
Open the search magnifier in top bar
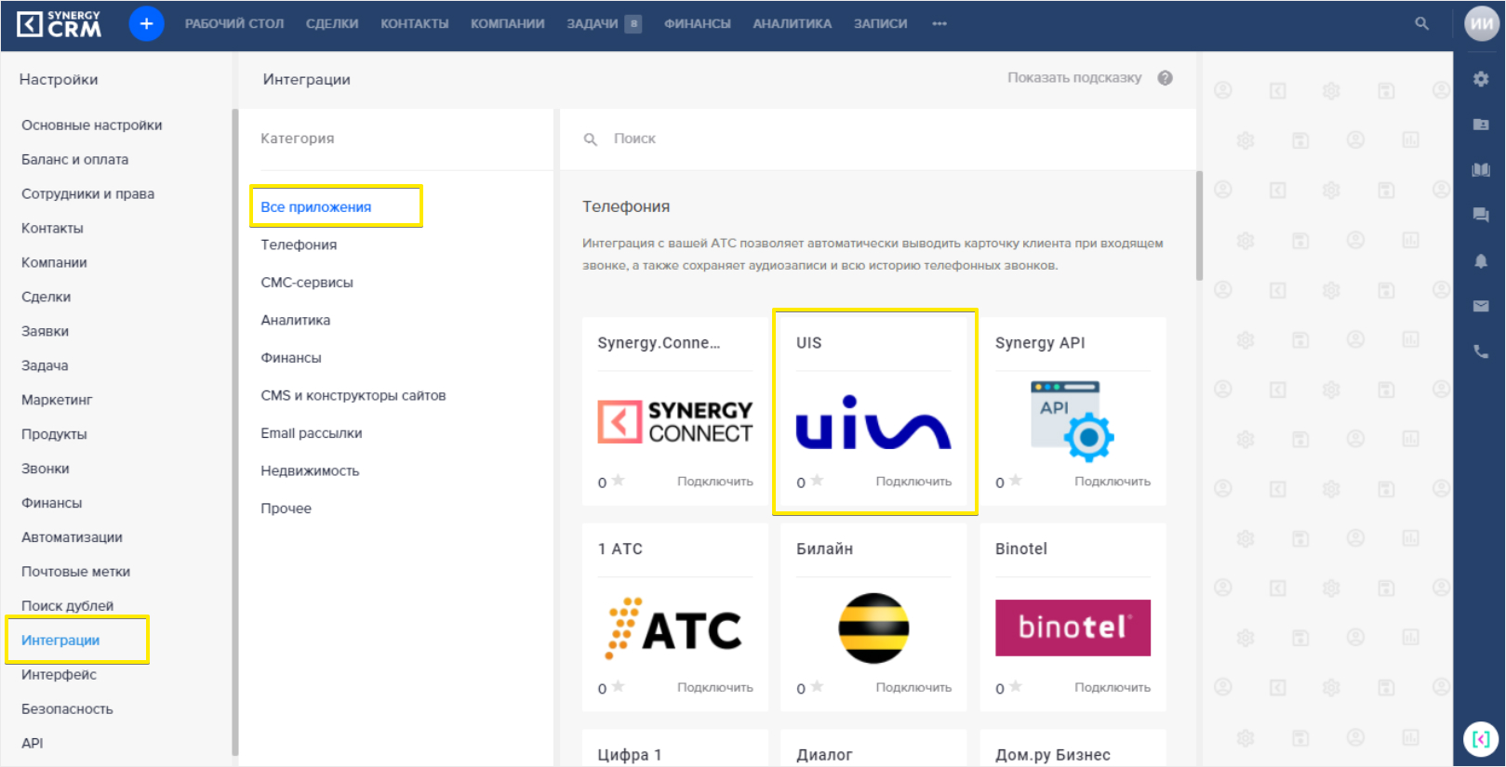1421,23
